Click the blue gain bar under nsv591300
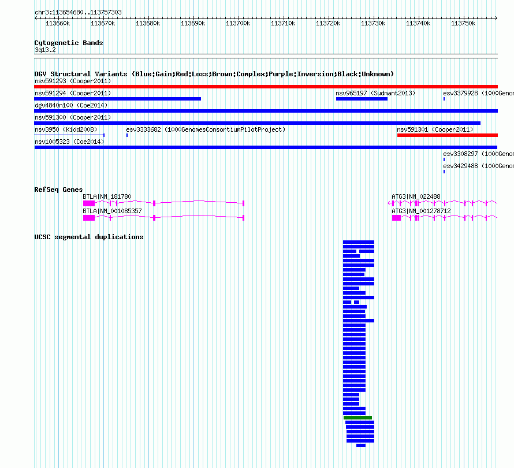Image resolution: width=514 pixels, height=468 pixels. [258, 123]
